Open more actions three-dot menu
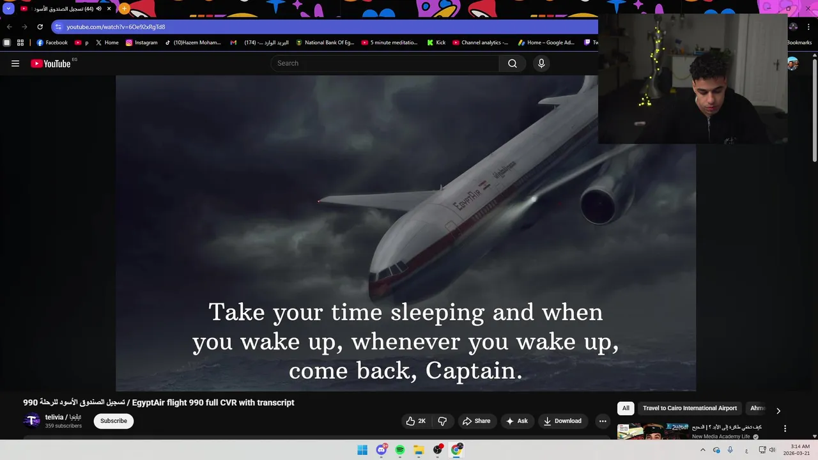The height and width of the screenshot is (460, 818). 603,421
